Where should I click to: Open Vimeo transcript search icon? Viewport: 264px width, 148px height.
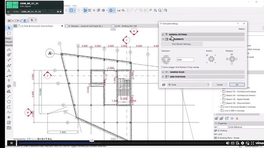[238, 143]
